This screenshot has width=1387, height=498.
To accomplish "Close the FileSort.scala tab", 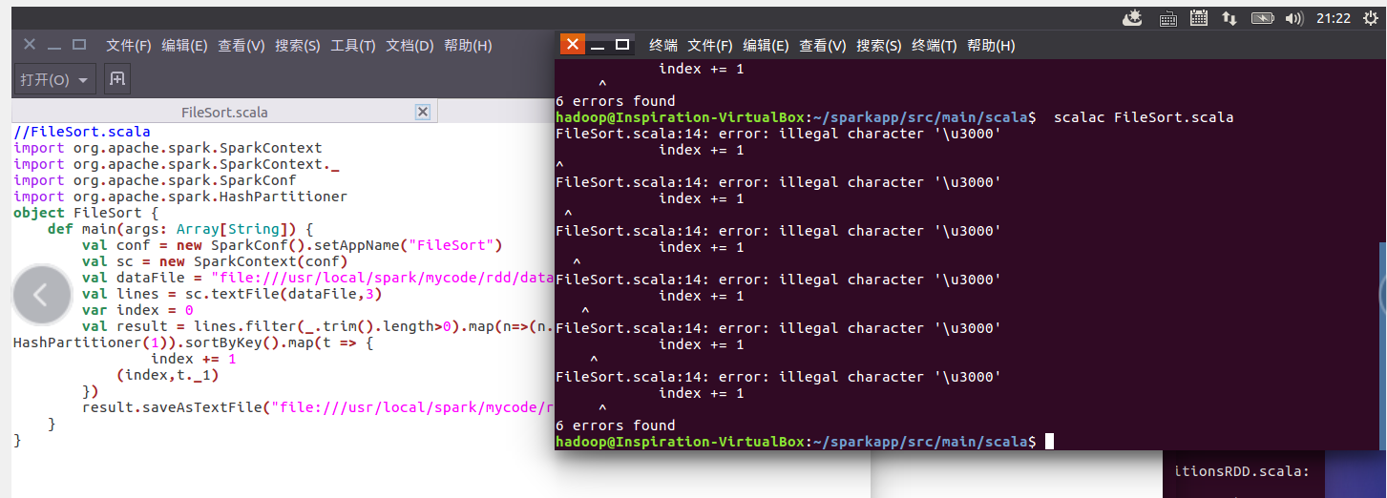I will click(423, 112).
